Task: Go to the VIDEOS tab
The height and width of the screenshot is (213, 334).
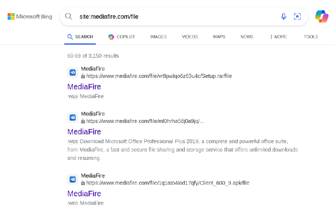Action: click(x=190, y=36)
